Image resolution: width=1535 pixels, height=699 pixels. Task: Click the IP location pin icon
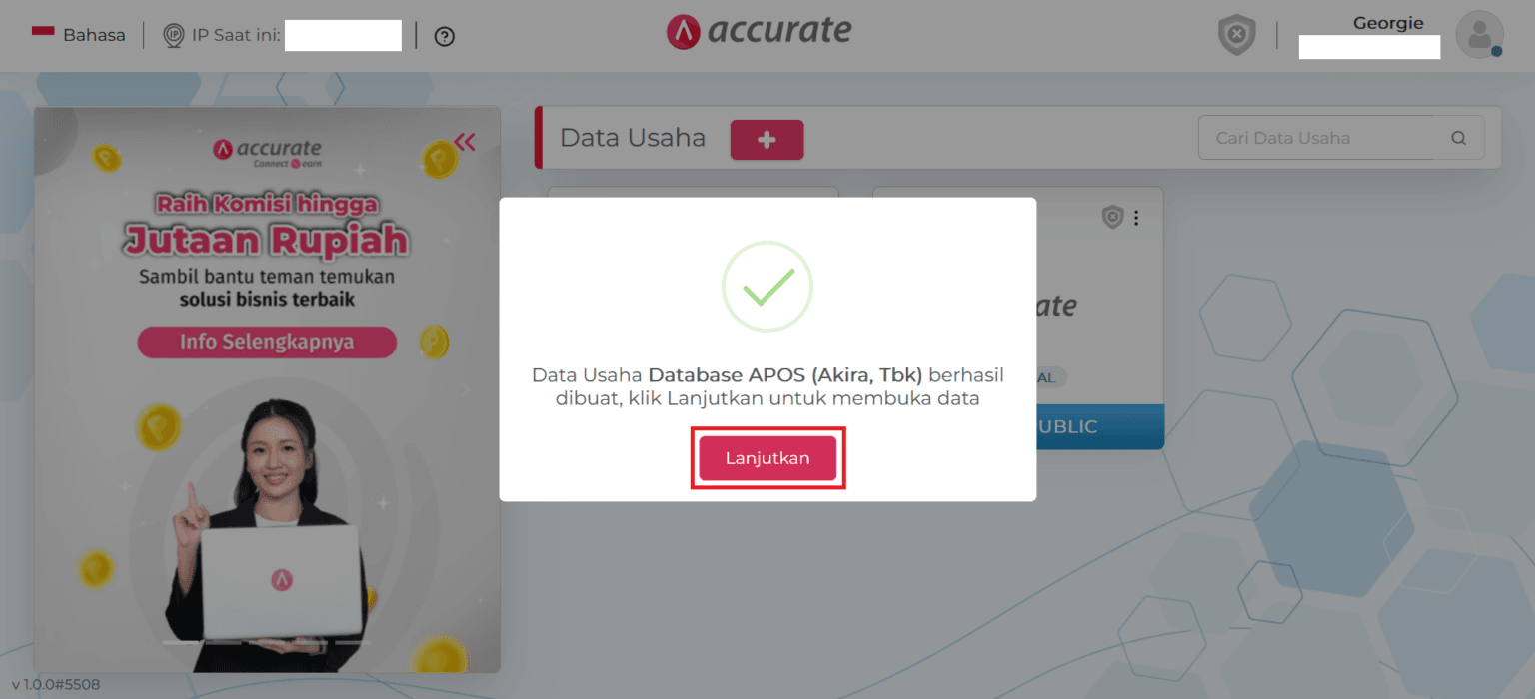pyautogui.click(x=174, y=36)
